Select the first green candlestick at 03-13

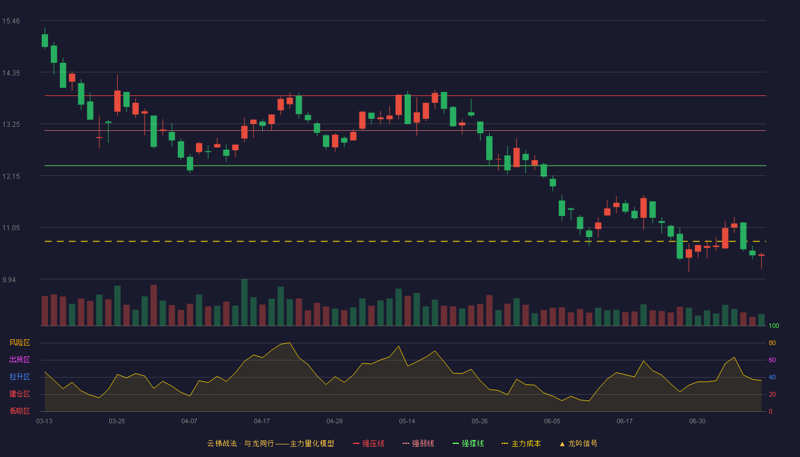(x=45, y=40)
